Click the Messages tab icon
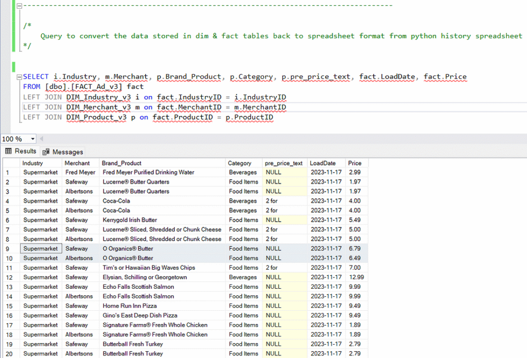Screen dimensions: 527x358 pyautogui.click(x=46, y=152)
